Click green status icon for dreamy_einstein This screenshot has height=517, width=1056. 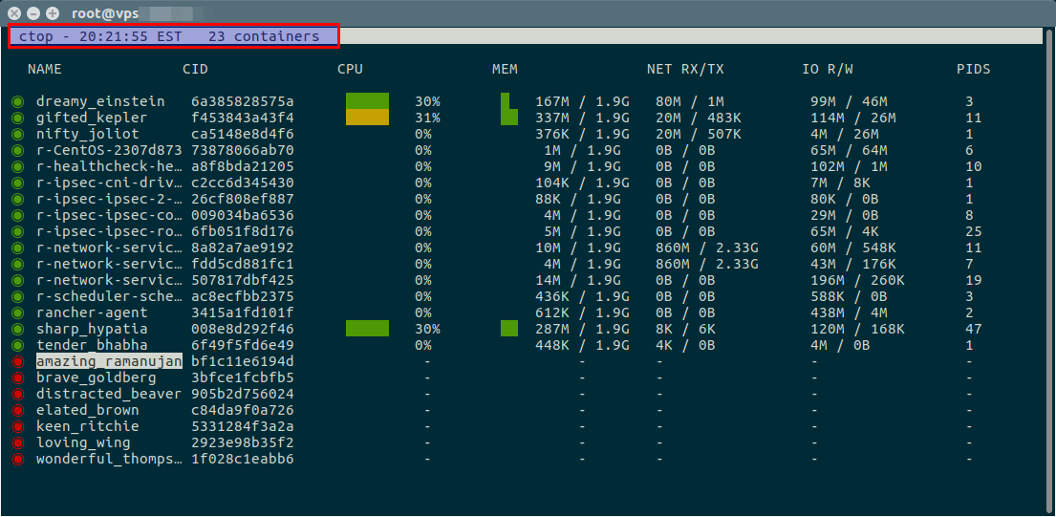tap(17, 101)
